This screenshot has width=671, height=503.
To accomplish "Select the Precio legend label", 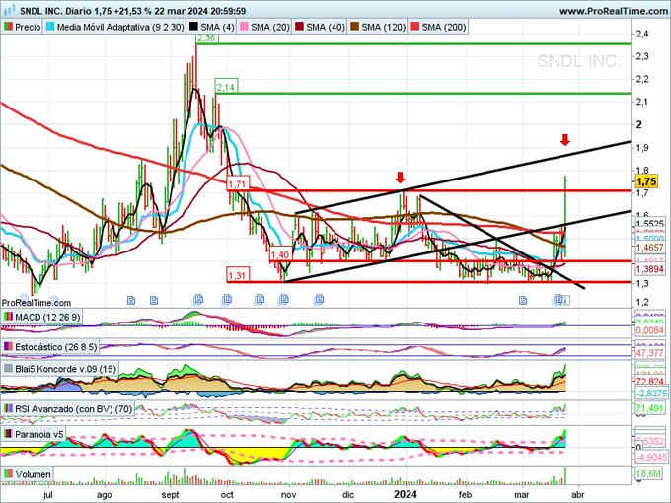I will (x=28, y=27).
